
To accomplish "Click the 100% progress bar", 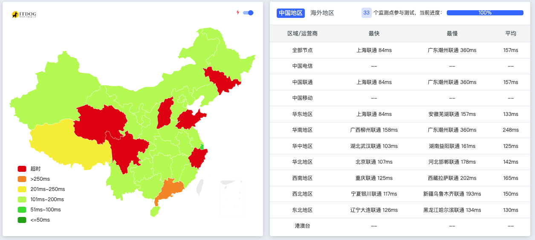I will [485, 13].
